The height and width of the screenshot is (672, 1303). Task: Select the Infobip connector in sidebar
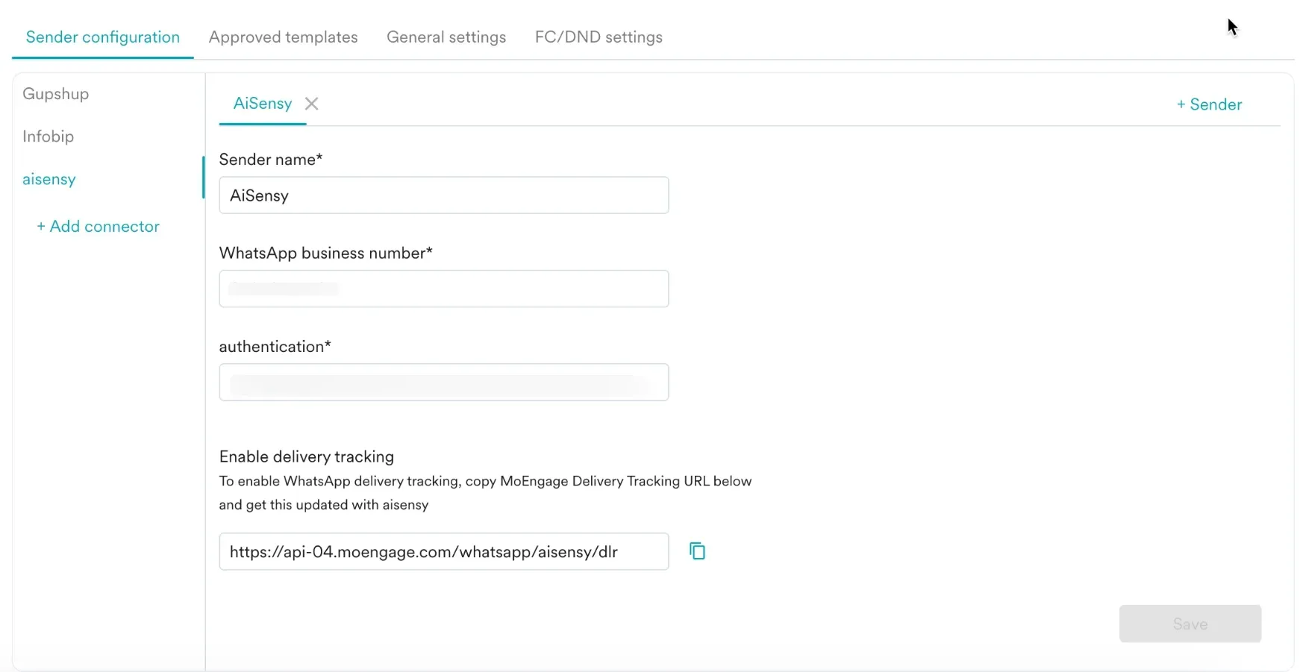pos(48,136)
